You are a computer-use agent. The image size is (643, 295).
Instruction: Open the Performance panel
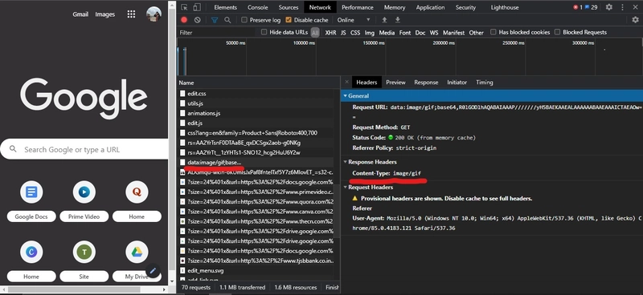point(358,7)
